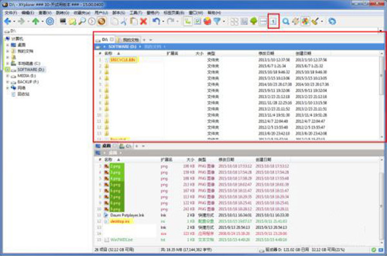Click the address bar showing D:\

[190, 31]
